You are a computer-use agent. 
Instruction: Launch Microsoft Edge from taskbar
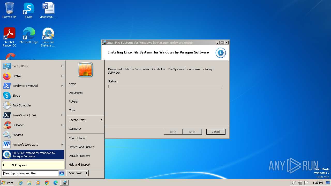pyautogui.click(x=56, y=183)
